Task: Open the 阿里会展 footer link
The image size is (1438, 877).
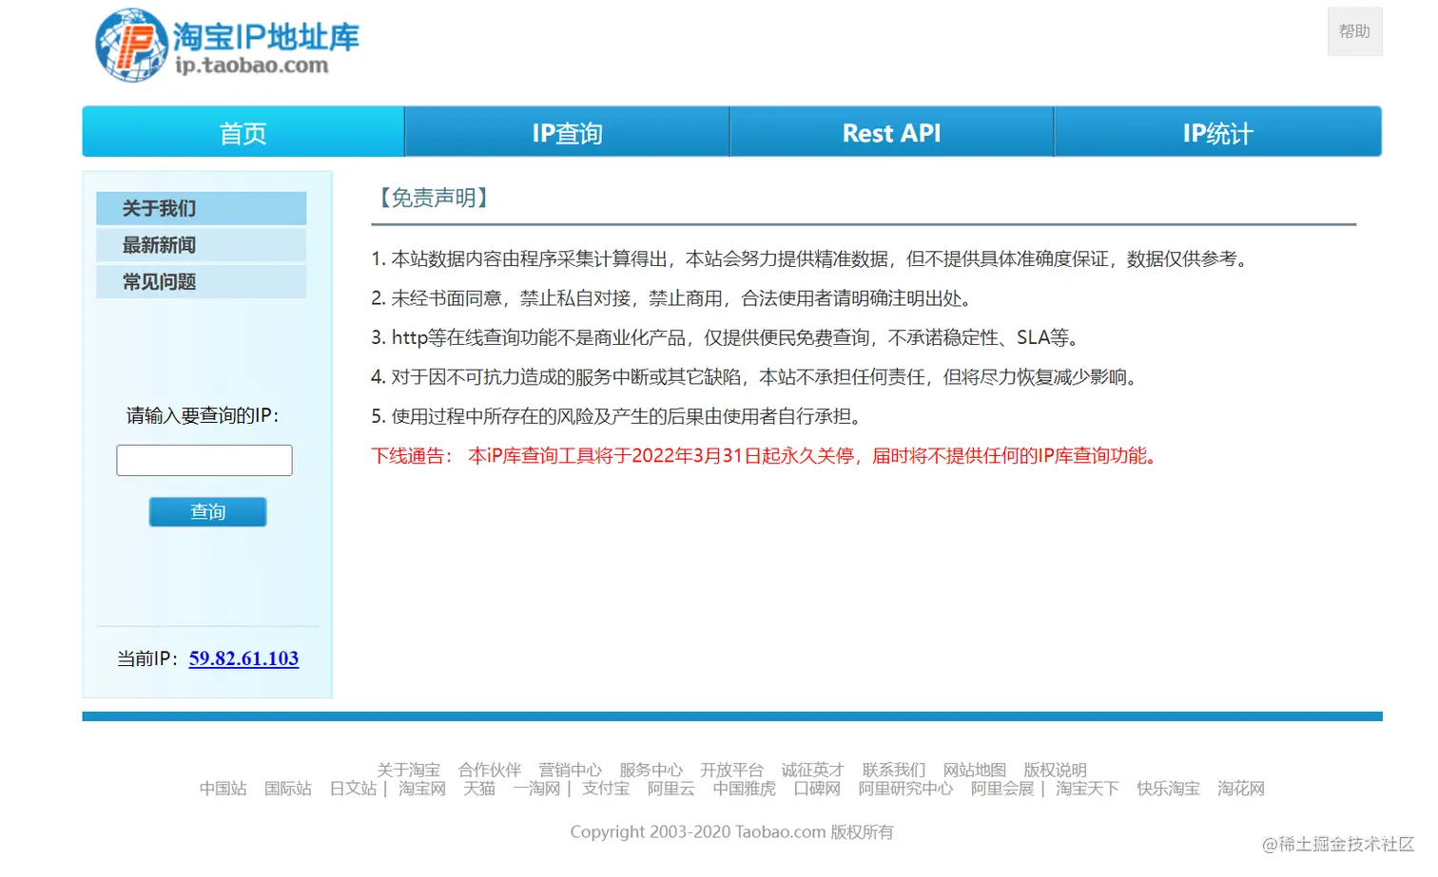Action: pos(1002,789)
